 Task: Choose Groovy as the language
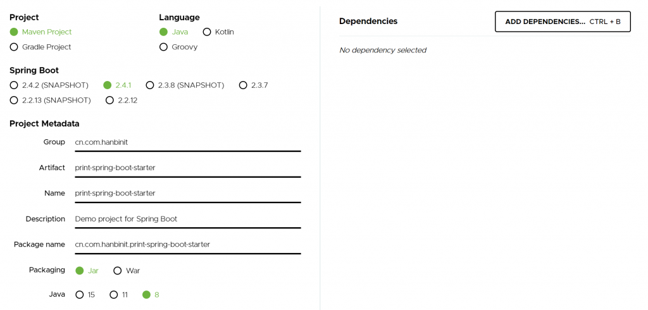tap(178, 47)
